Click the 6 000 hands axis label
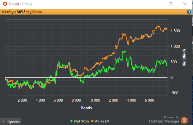 pyautogui.click(x=58, y=100)
